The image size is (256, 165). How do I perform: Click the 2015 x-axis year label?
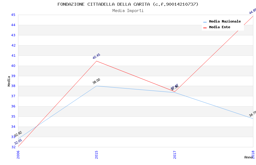97,154
